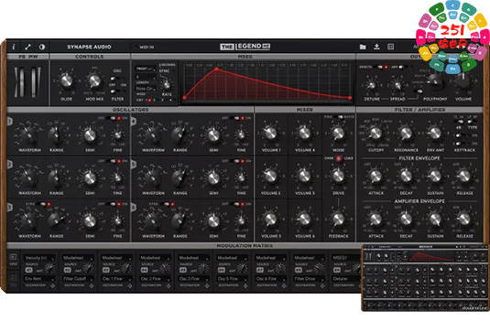Click target icon under Osc 5 Fine destination
490x332 pixels.
pyautogui.click(x=245, y=285)
